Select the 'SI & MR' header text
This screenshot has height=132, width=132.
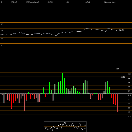tap(14, 2)
